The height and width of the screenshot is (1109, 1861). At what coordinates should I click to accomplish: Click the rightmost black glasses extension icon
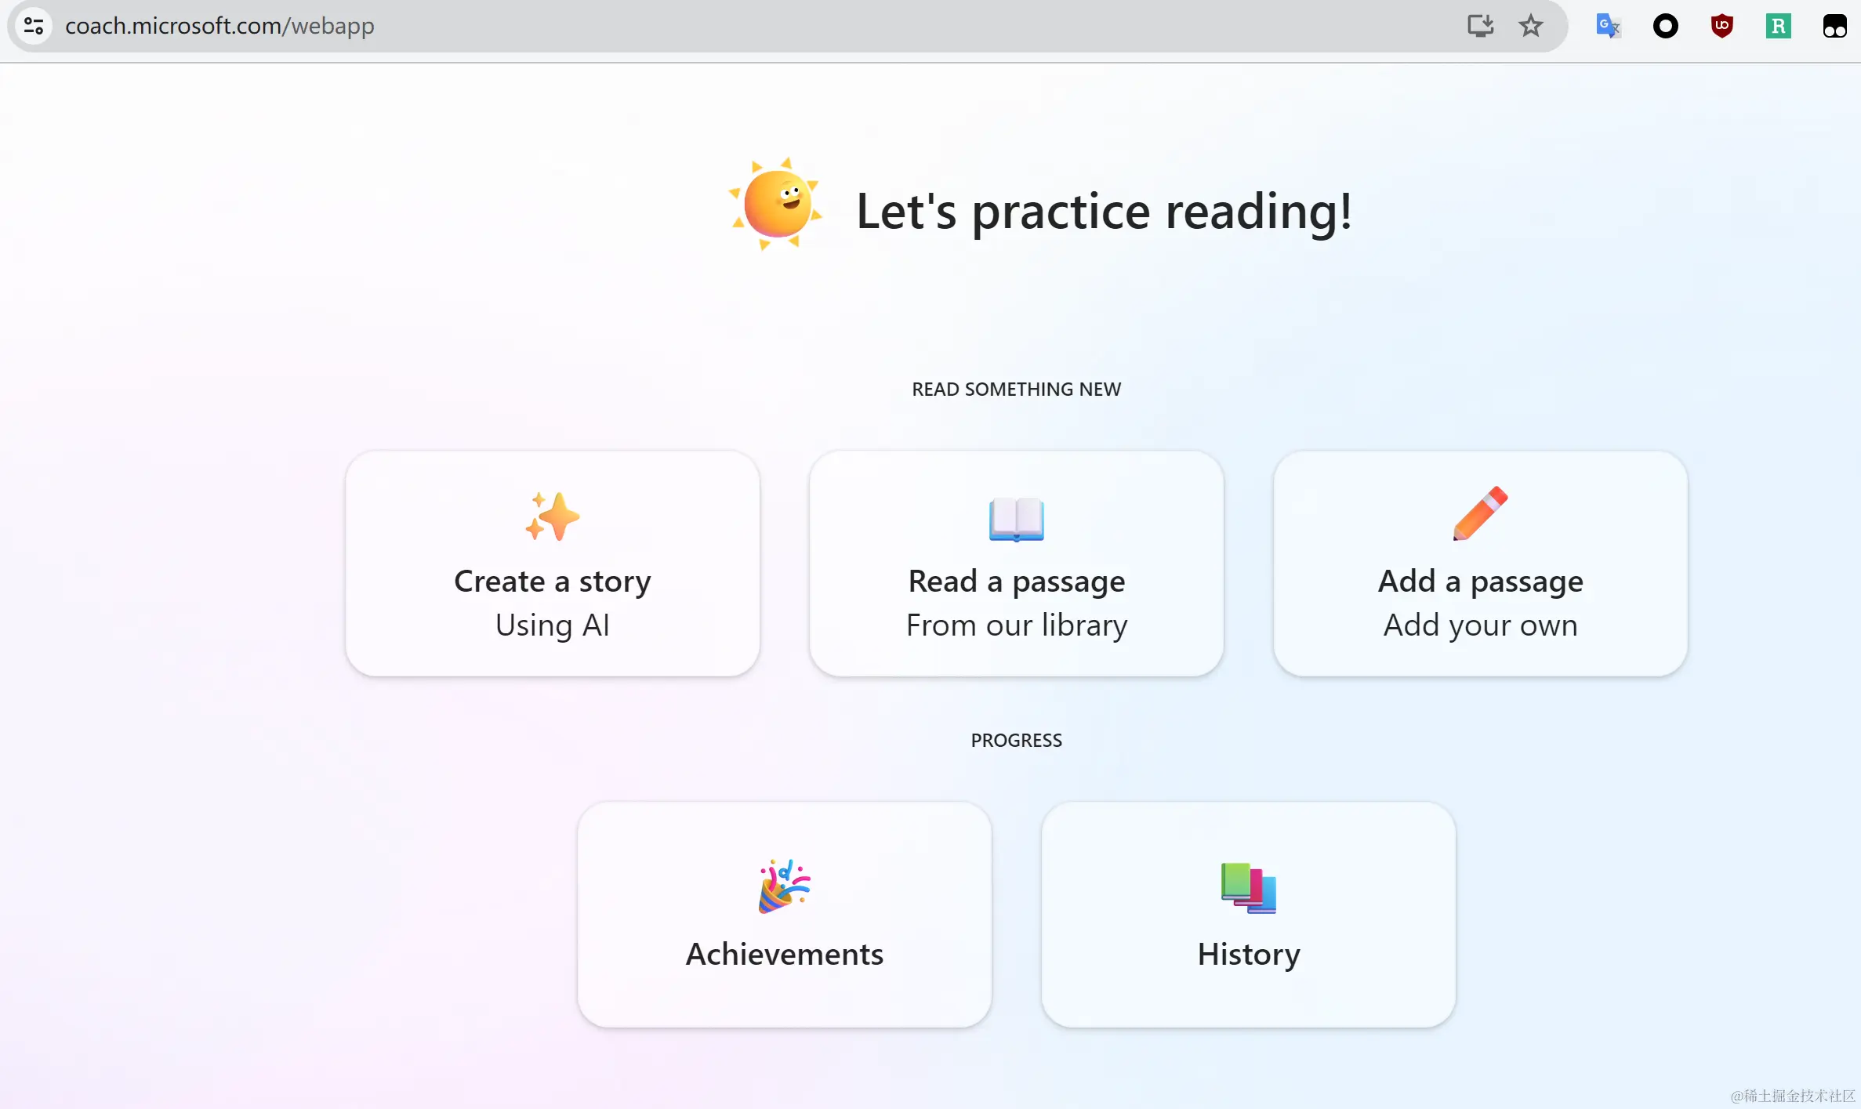pyautogui.click(x=1835, y=26)
